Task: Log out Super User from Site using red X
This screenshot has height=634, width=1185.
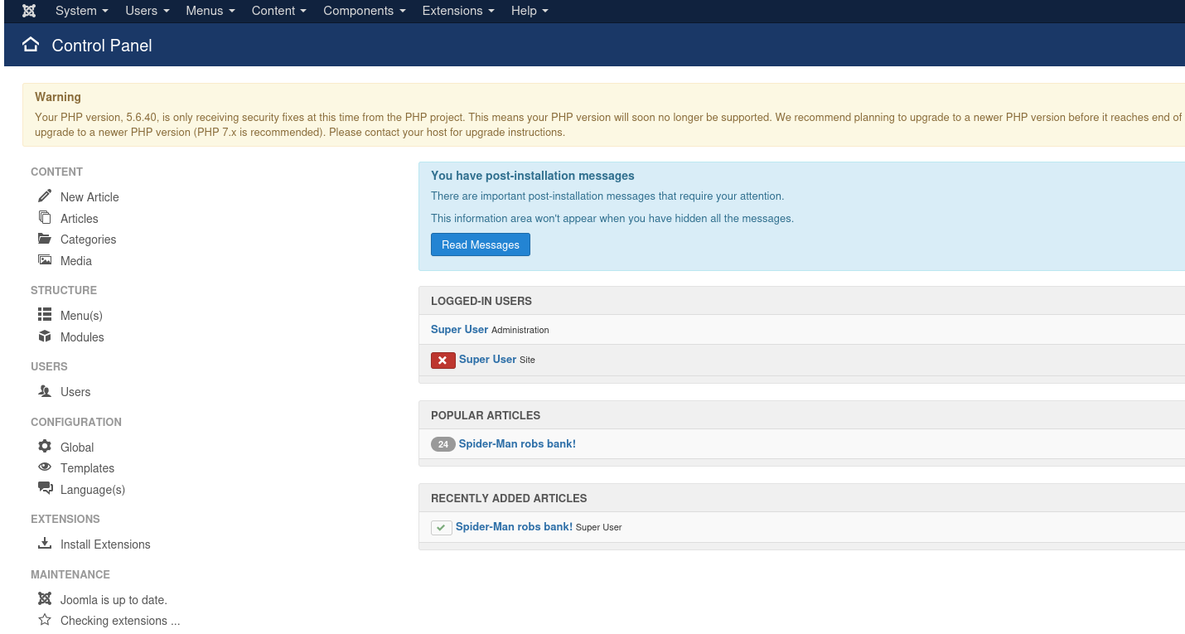Action: [x=443, y=360]
